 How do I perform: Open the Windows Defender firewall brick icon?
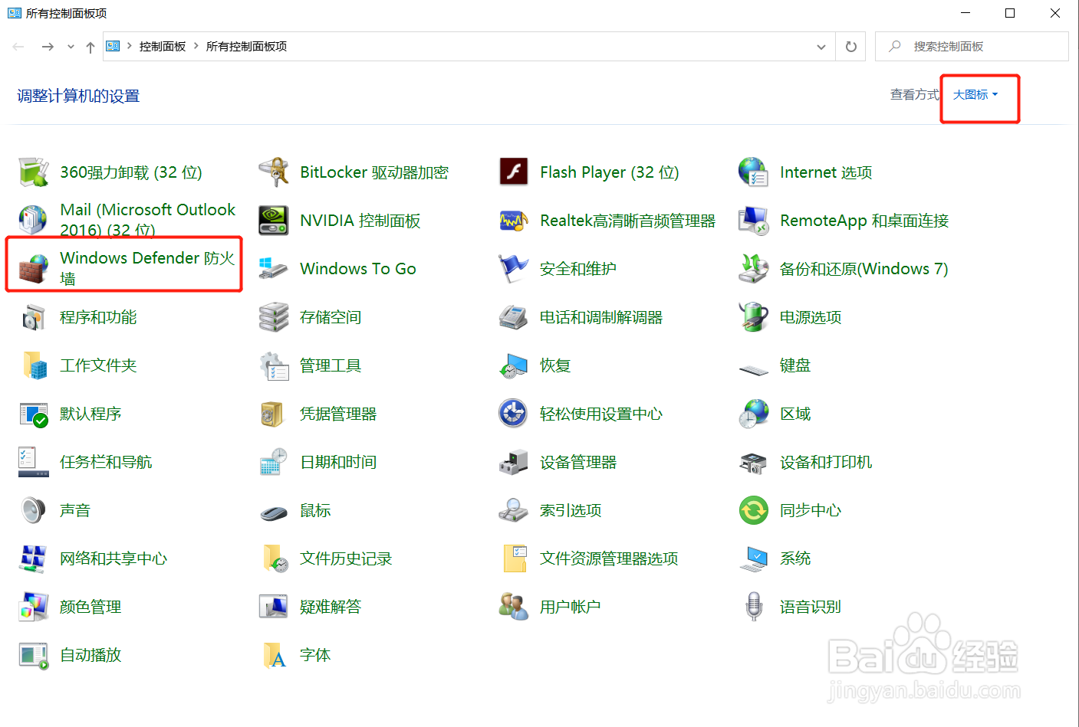pos(33,269)
